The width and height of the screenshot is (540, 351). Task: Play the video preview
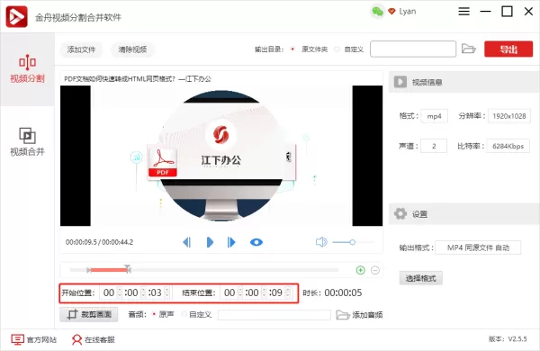pos(210,242)
